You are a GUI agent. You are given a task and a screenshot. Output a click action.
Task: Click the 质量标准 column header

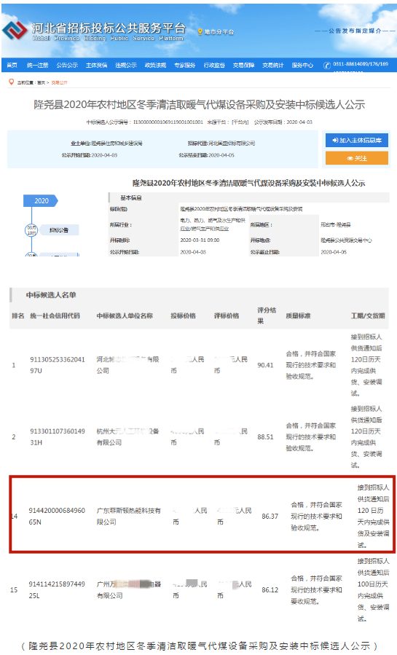point(298,315)
